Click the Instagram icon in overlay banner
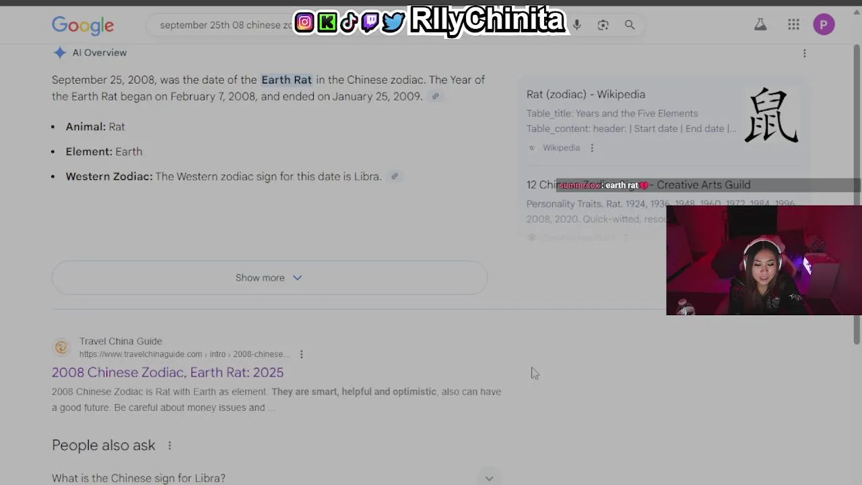 click(x=304, y=22)
